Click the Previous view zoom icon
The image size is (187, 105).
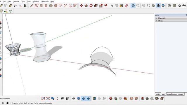tap(53, 99)
